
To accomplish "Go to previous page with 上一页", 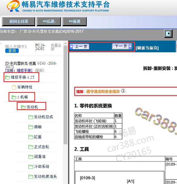I will coord(79,47).
